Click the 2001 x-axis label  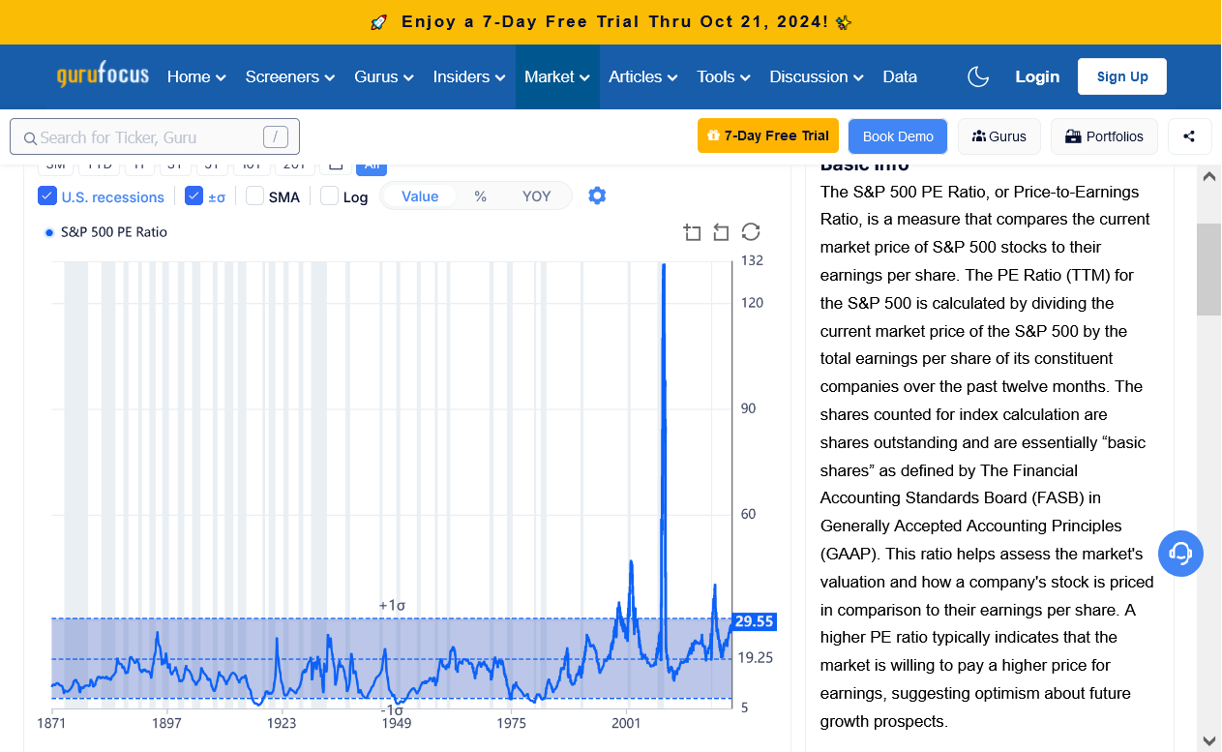[x=626, y=724]
